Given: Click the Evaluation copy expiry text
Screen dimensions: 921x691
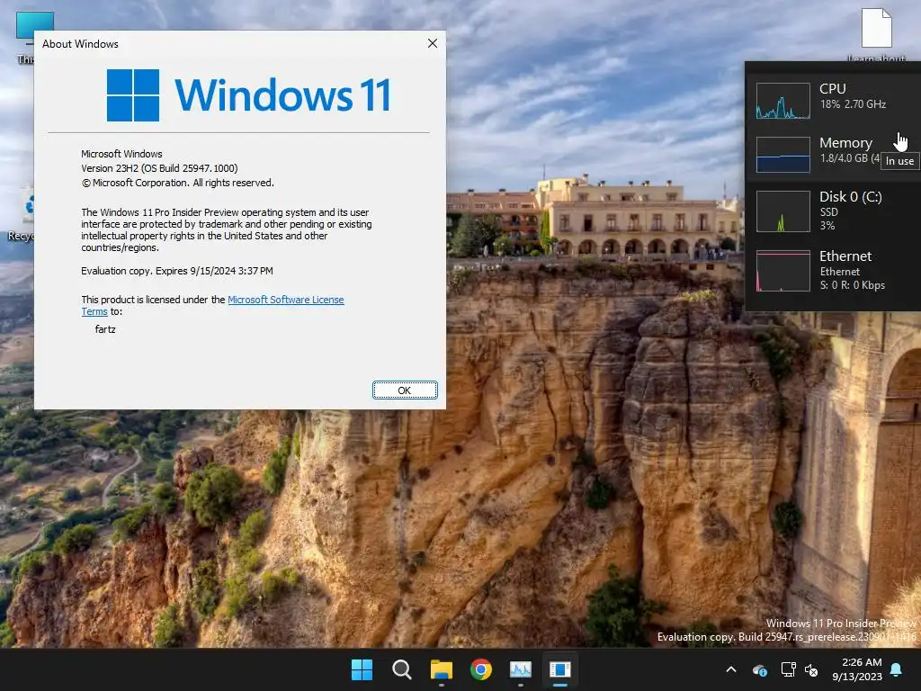Looking at the screenshot, I should coord(177,271).
